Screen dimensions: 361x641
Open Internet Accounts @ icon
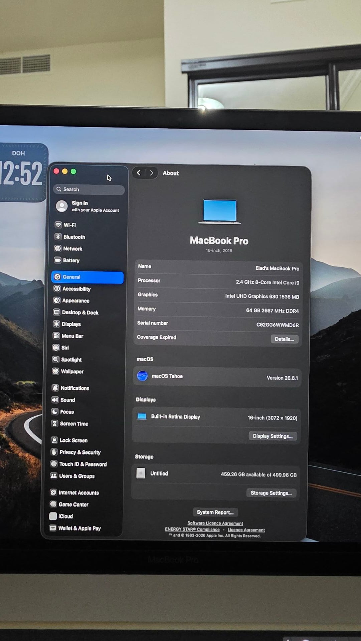(53, 492)
